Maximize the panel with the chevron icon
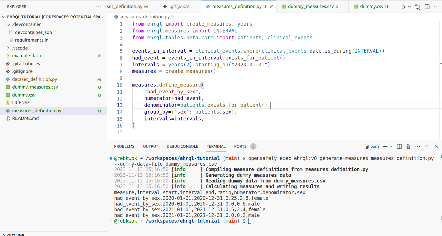The image size is (442, 236). 427,146
